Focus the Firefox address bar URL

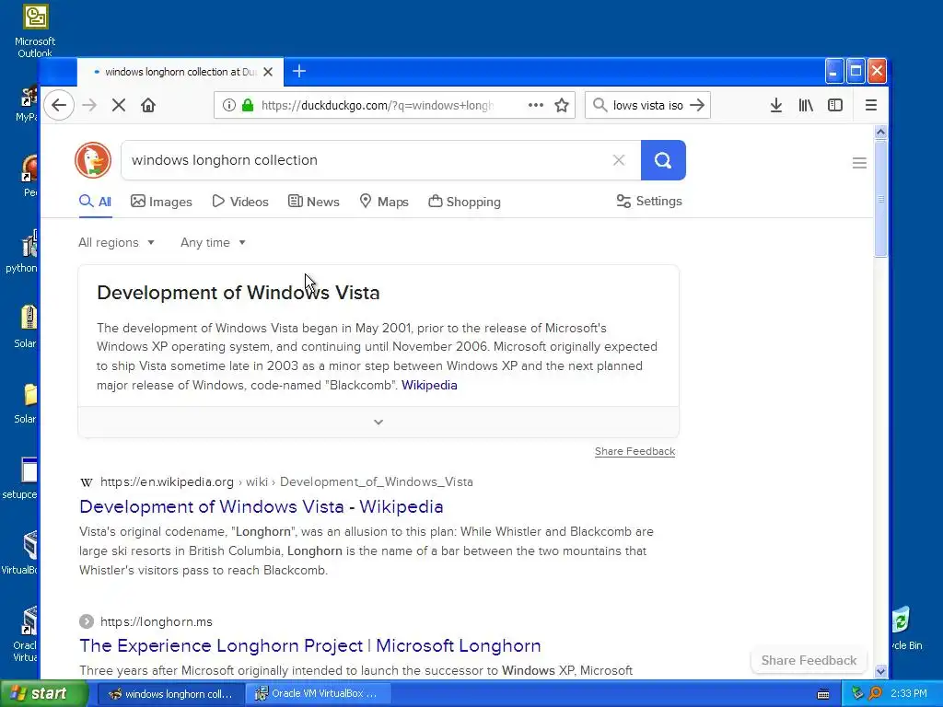pos(377,105)
